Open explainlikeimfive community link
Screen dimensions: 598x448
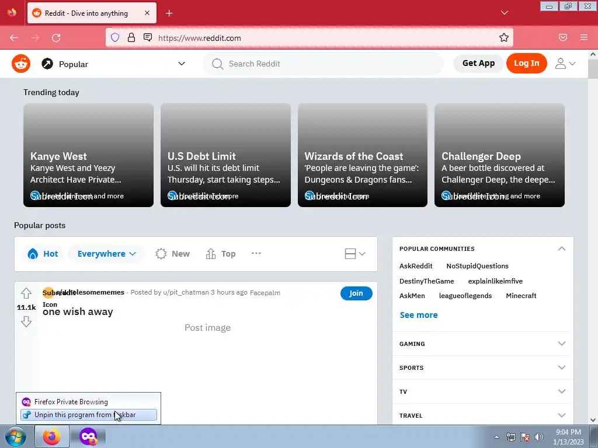(x=495, y=281)
